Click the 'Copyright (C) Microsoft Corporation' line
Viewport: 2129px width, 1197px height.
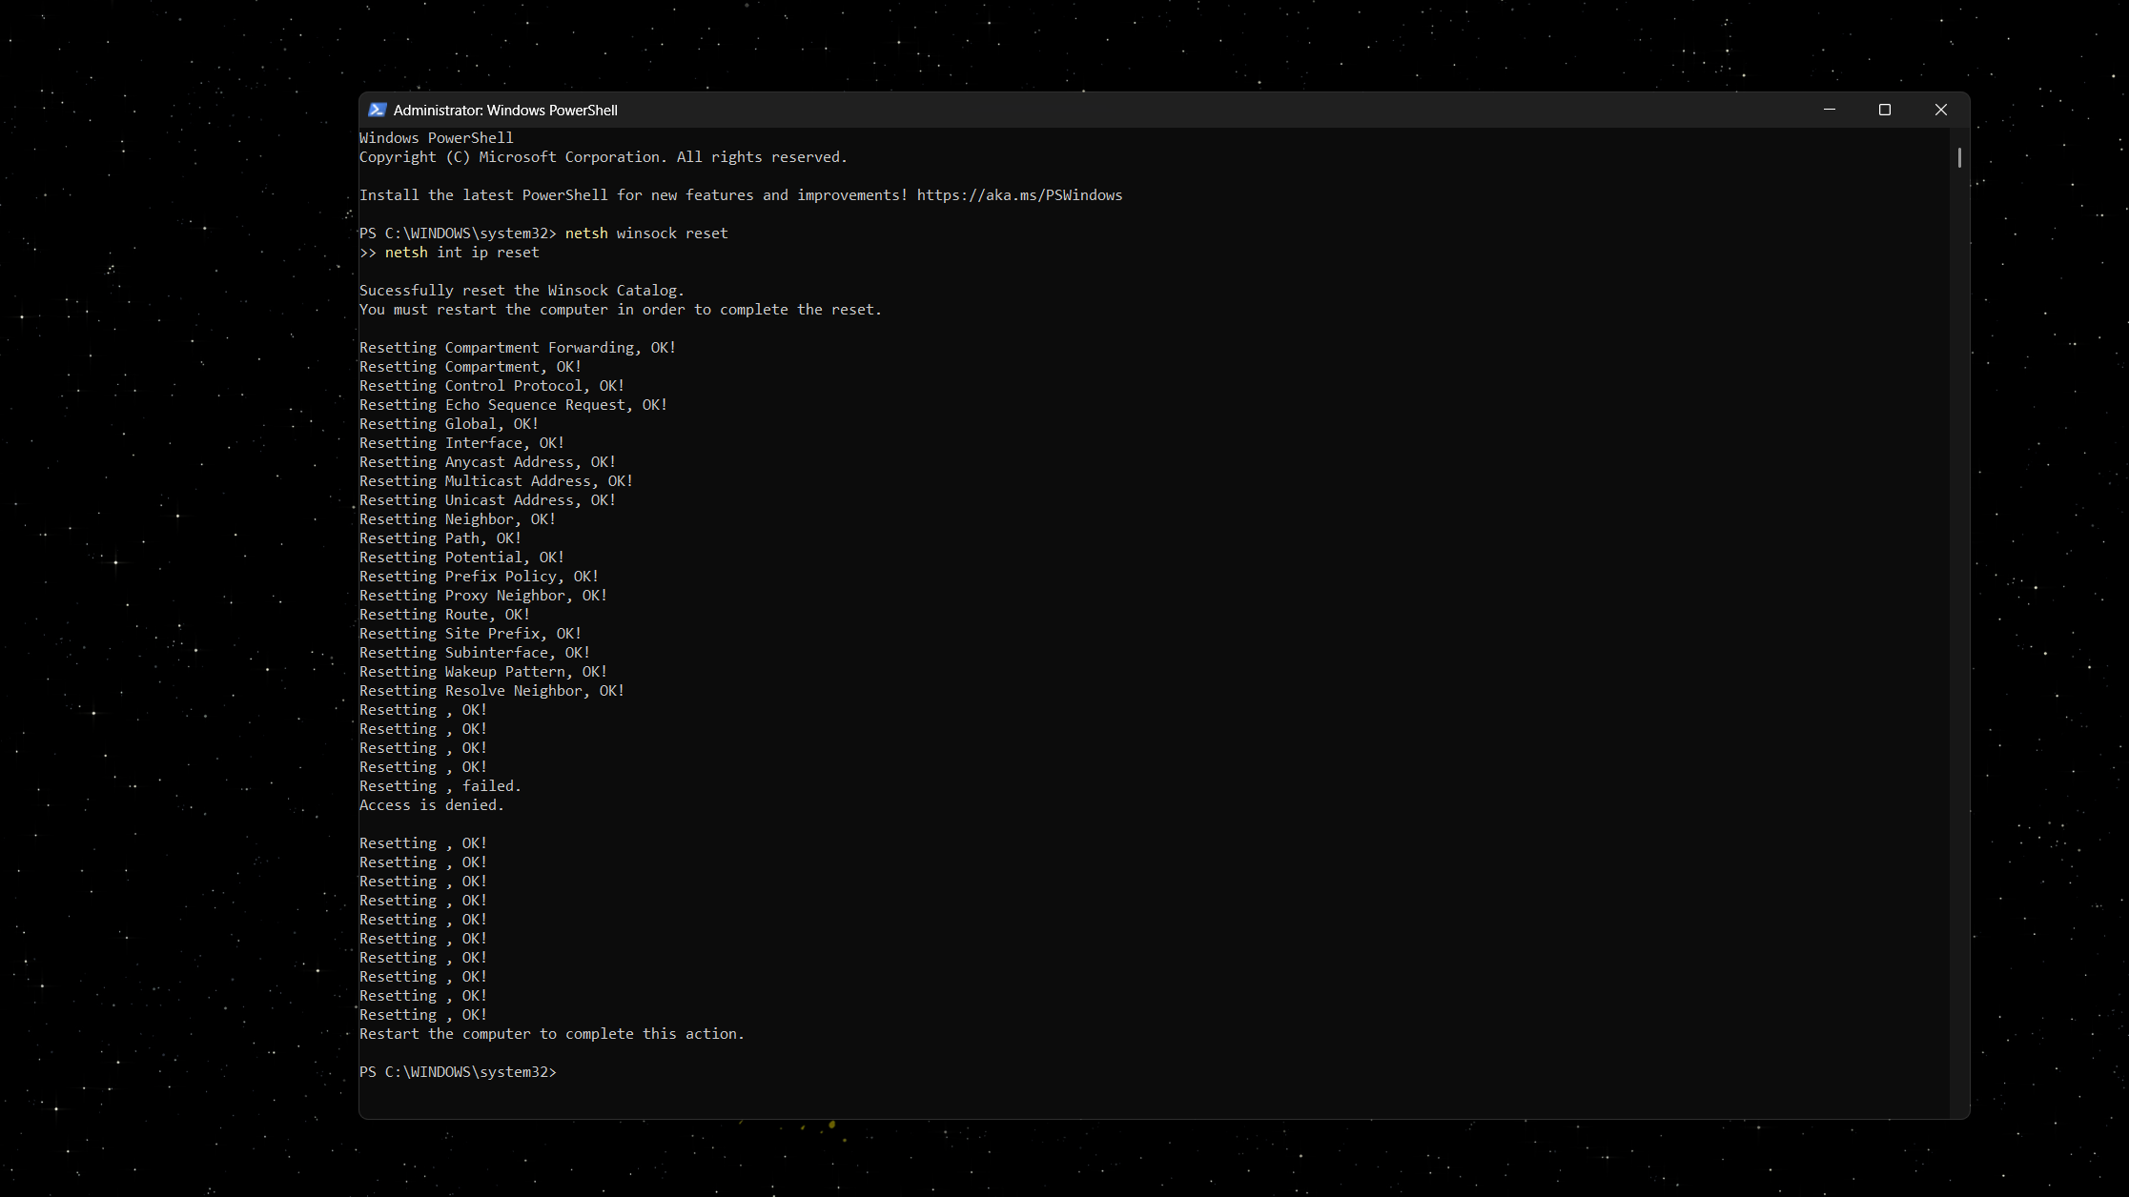point(604,157)
